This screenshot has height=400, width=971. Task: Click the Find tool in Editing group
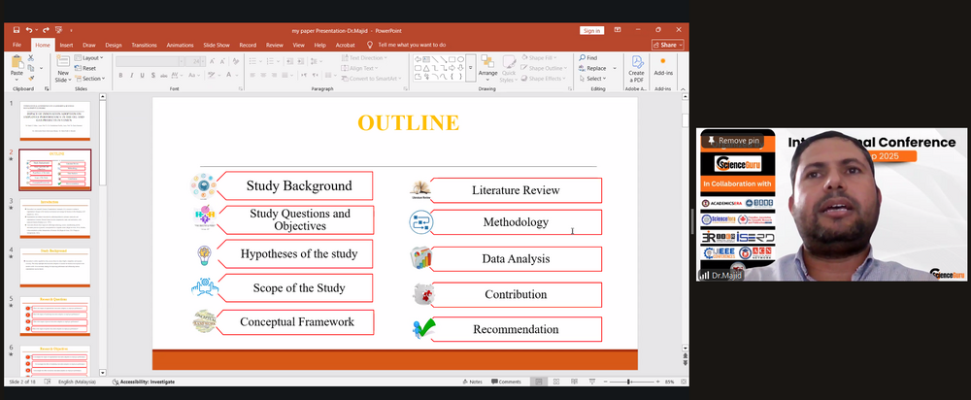588,58
